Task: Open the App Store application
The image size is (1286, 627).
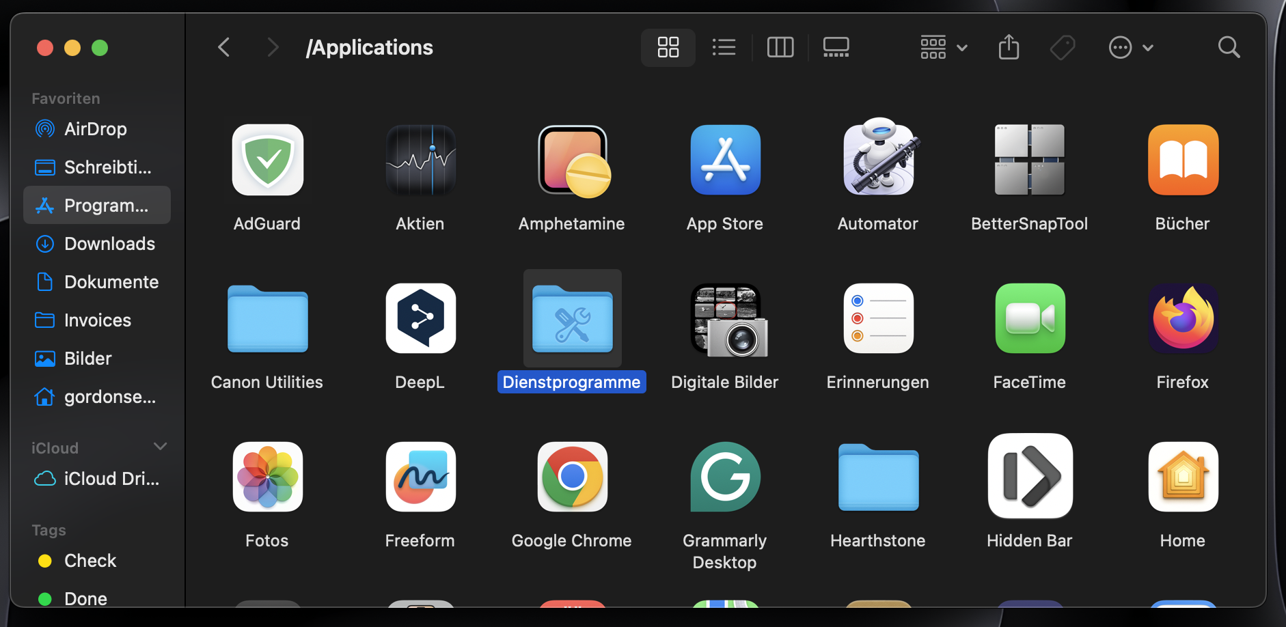Action: [724, 160]
